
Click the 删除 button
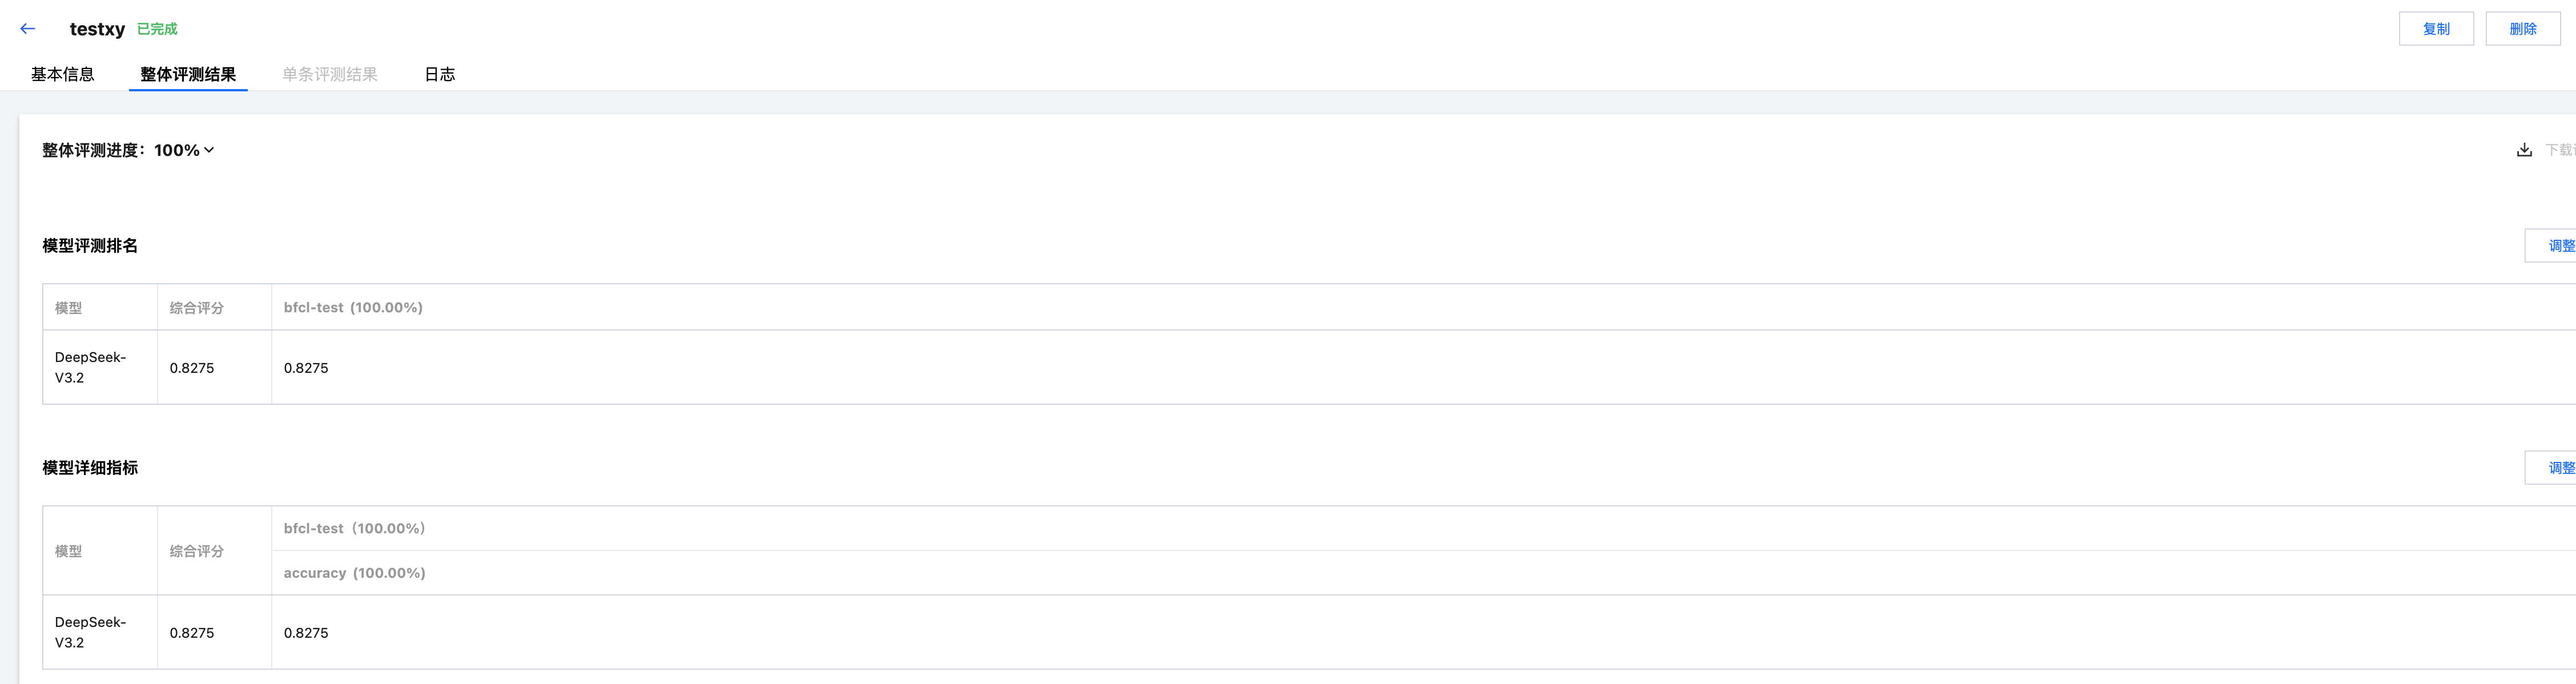coord(2522,29)
